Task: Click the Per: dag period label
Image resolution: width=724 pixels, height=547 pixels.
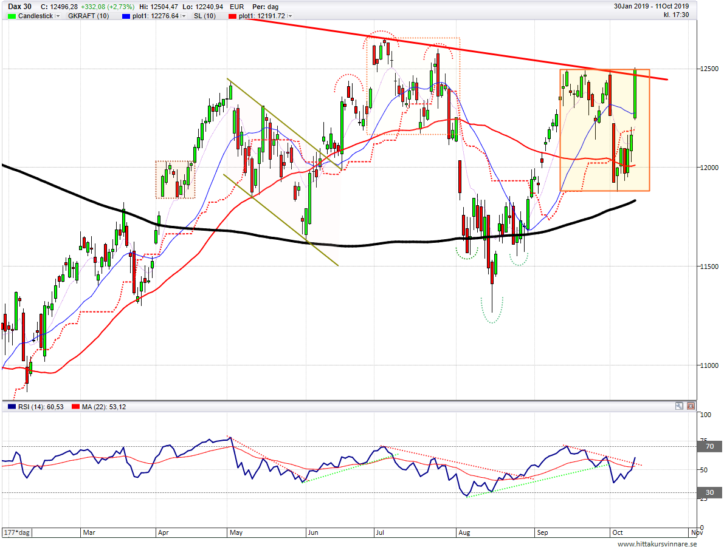Action: [266, 7]
